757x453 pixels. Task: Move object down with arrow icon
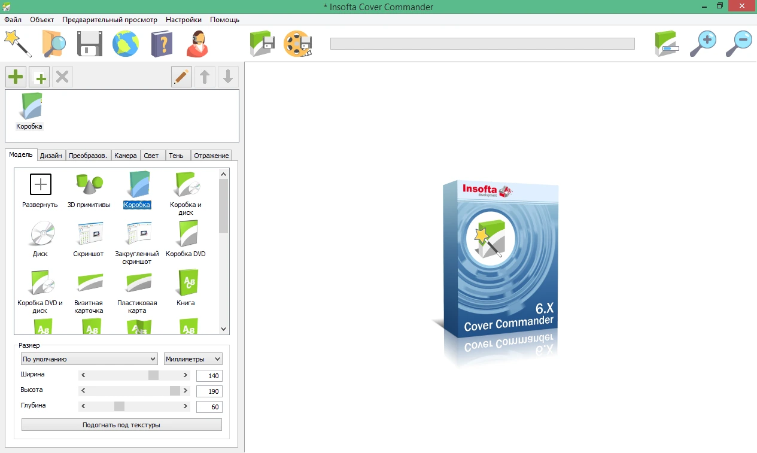tap(228, 77)
